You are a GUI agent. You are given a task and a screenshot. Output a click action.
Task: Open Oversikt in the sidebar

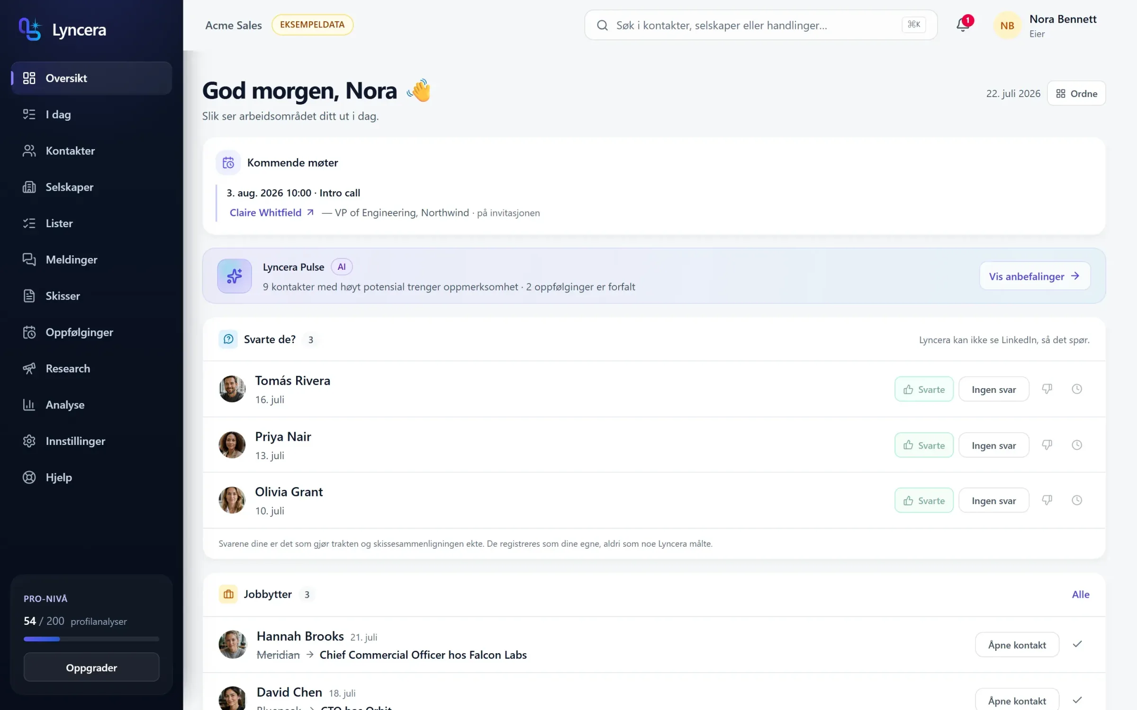pyautogui.click(x=91, y=78)
